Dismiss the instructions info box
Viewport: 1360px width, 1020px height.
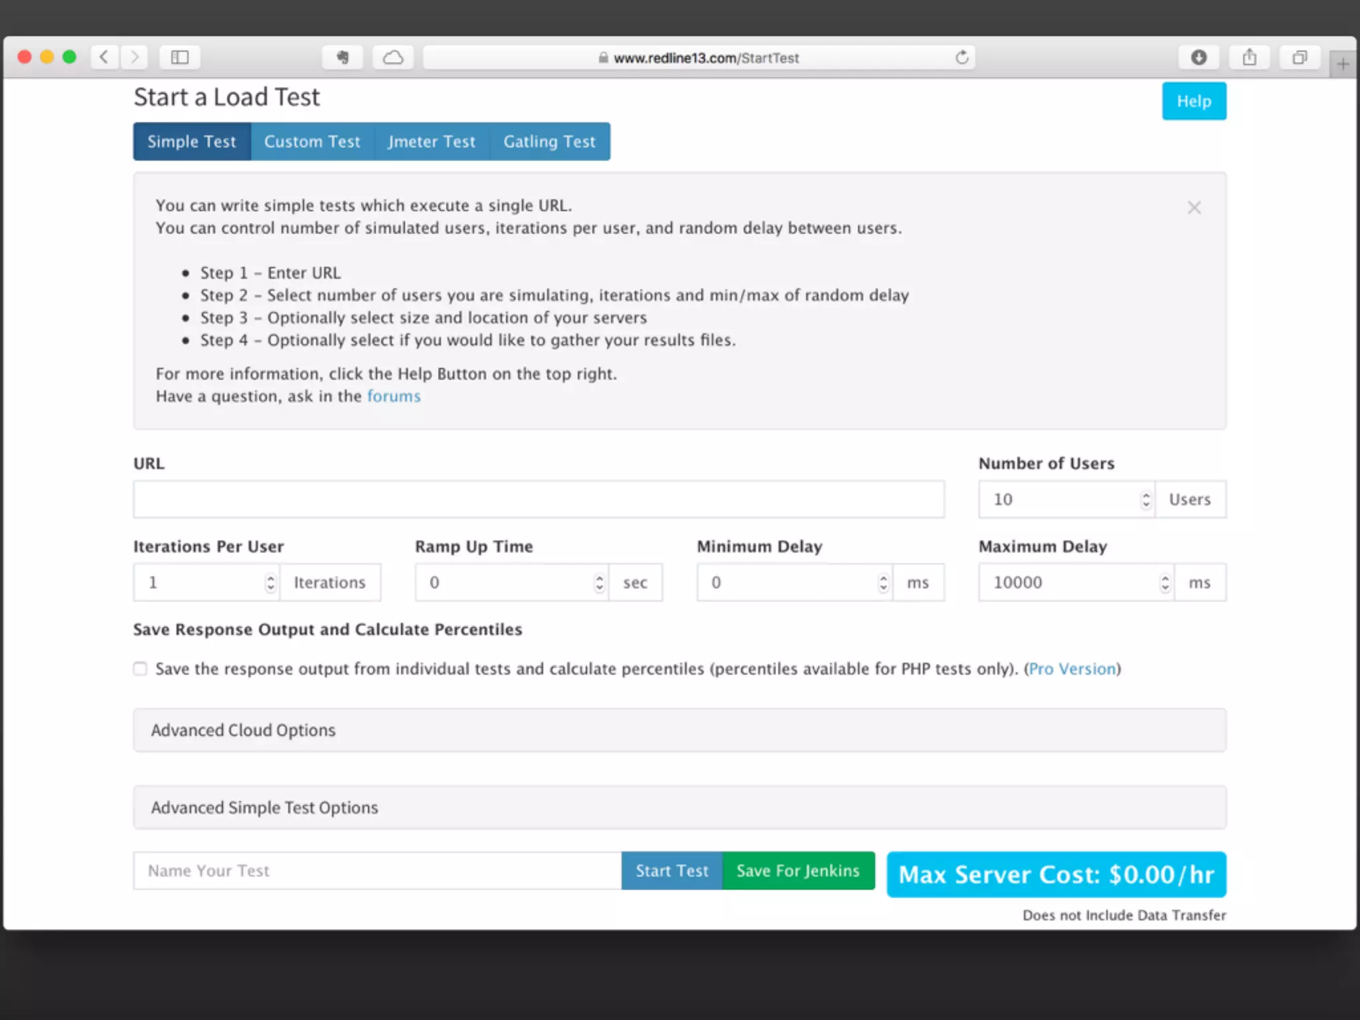point(1194,208)
